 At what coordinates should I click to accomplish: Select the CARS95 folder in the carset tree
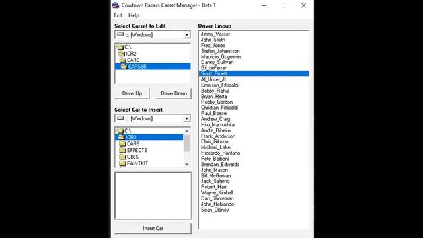pos(153,66)
